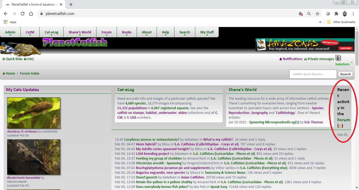Screen dimensions: 359x190
Task: Open Private messages
Action: click(x=319, y=59)
